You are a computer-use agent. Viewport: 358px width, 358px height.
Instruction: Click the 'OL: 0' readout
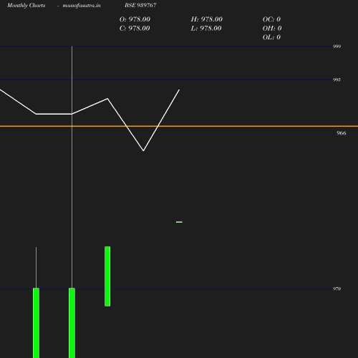271,37
